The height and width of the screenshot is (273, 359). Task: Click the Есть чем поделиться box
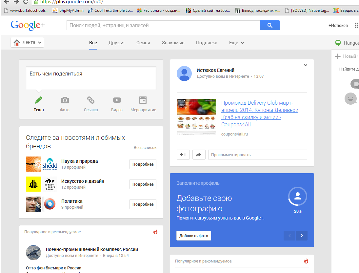pos(91,78)
